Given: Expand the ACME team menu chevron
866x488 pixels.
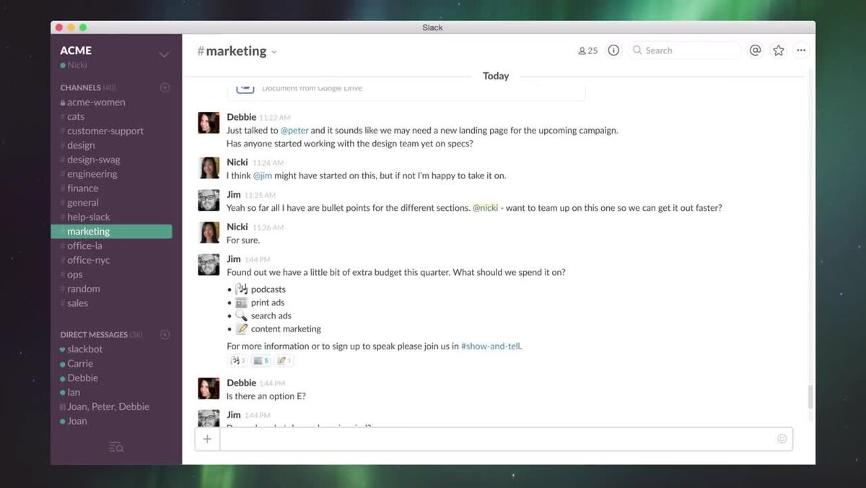Looking at the screenshot, I should point(165,54).
